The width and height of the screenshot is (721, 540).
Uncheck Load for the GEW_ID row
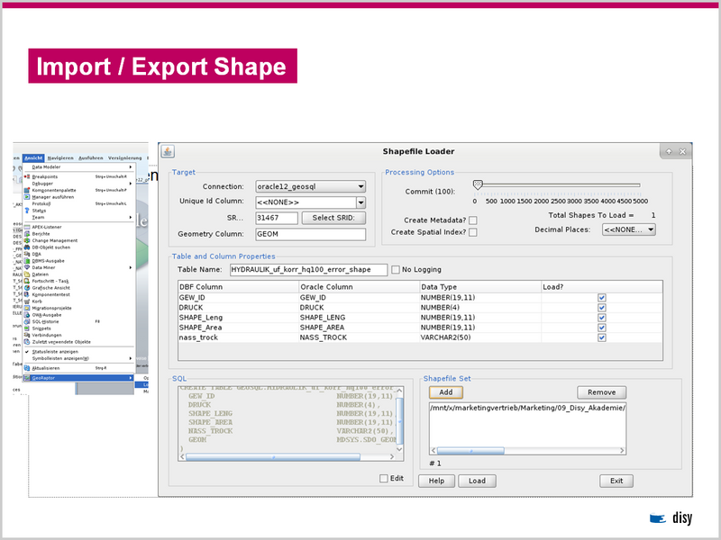601,297
